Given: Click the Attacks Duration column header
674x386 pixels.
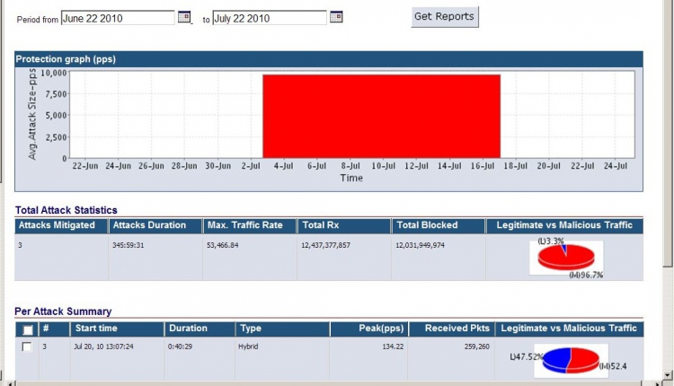Looking at the screenshot, I should pyautogui.click(x=155, y=225).
